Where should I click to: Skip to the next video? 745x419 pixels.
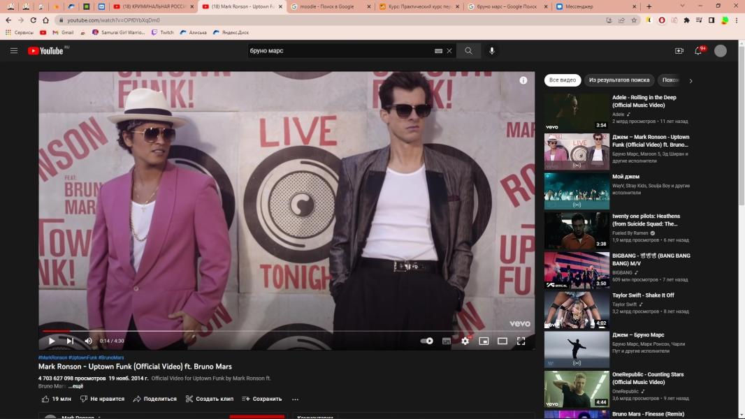(70, 341)
